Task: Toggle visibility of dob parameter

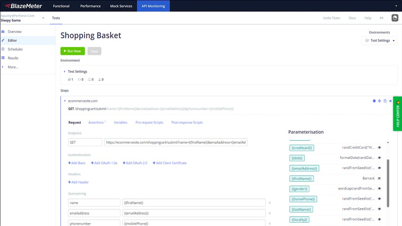Action: coord(380,158)
